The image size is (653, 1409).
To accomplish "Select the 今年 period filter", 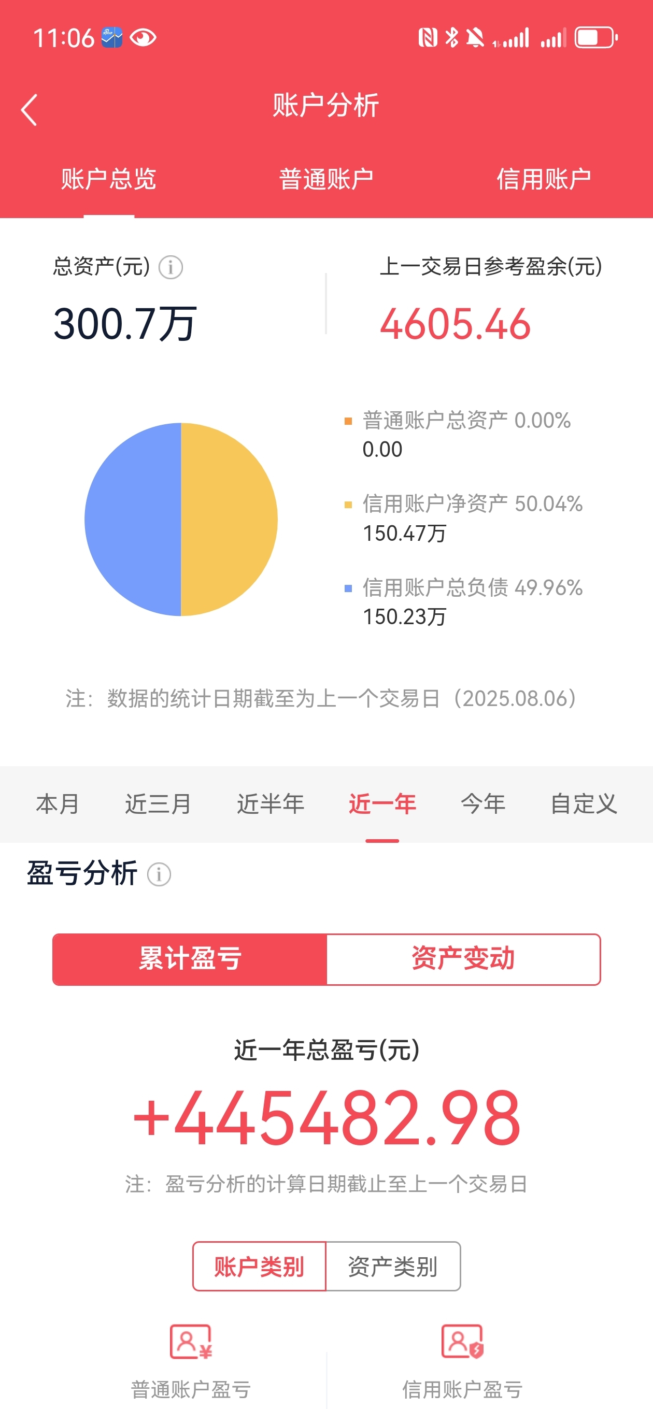I will [483, 803].
